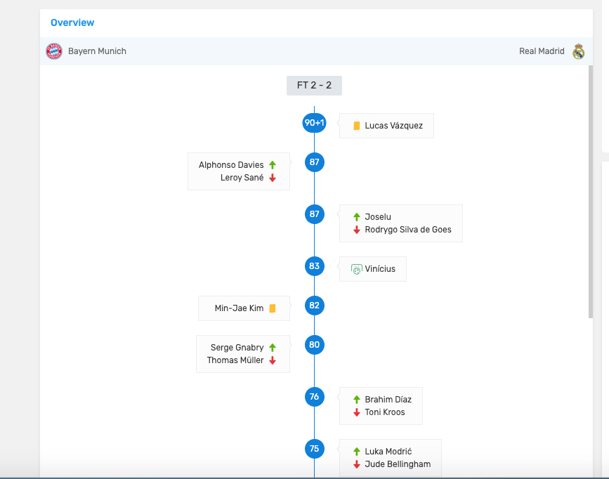This screenshot has height=479, width=609.
Task: Click the green sub-in arrow beside Joselu
Action: [x=357, y=217]
